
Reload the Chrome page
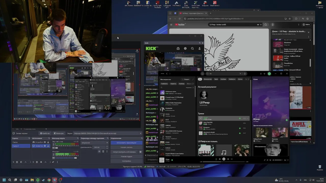[180, 19]
